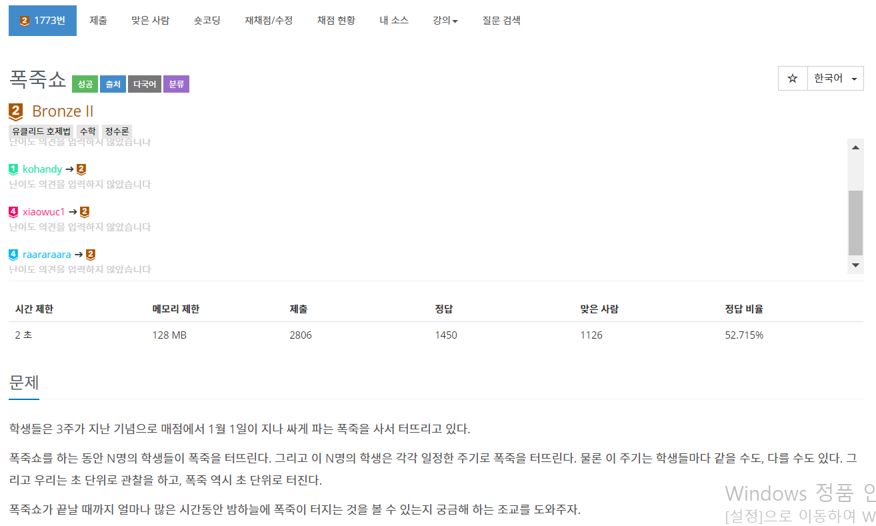The image size is (876, 526).
Task: Click the bronze vote icon after xiaowuc1's arrow
Action: (85, 212)
